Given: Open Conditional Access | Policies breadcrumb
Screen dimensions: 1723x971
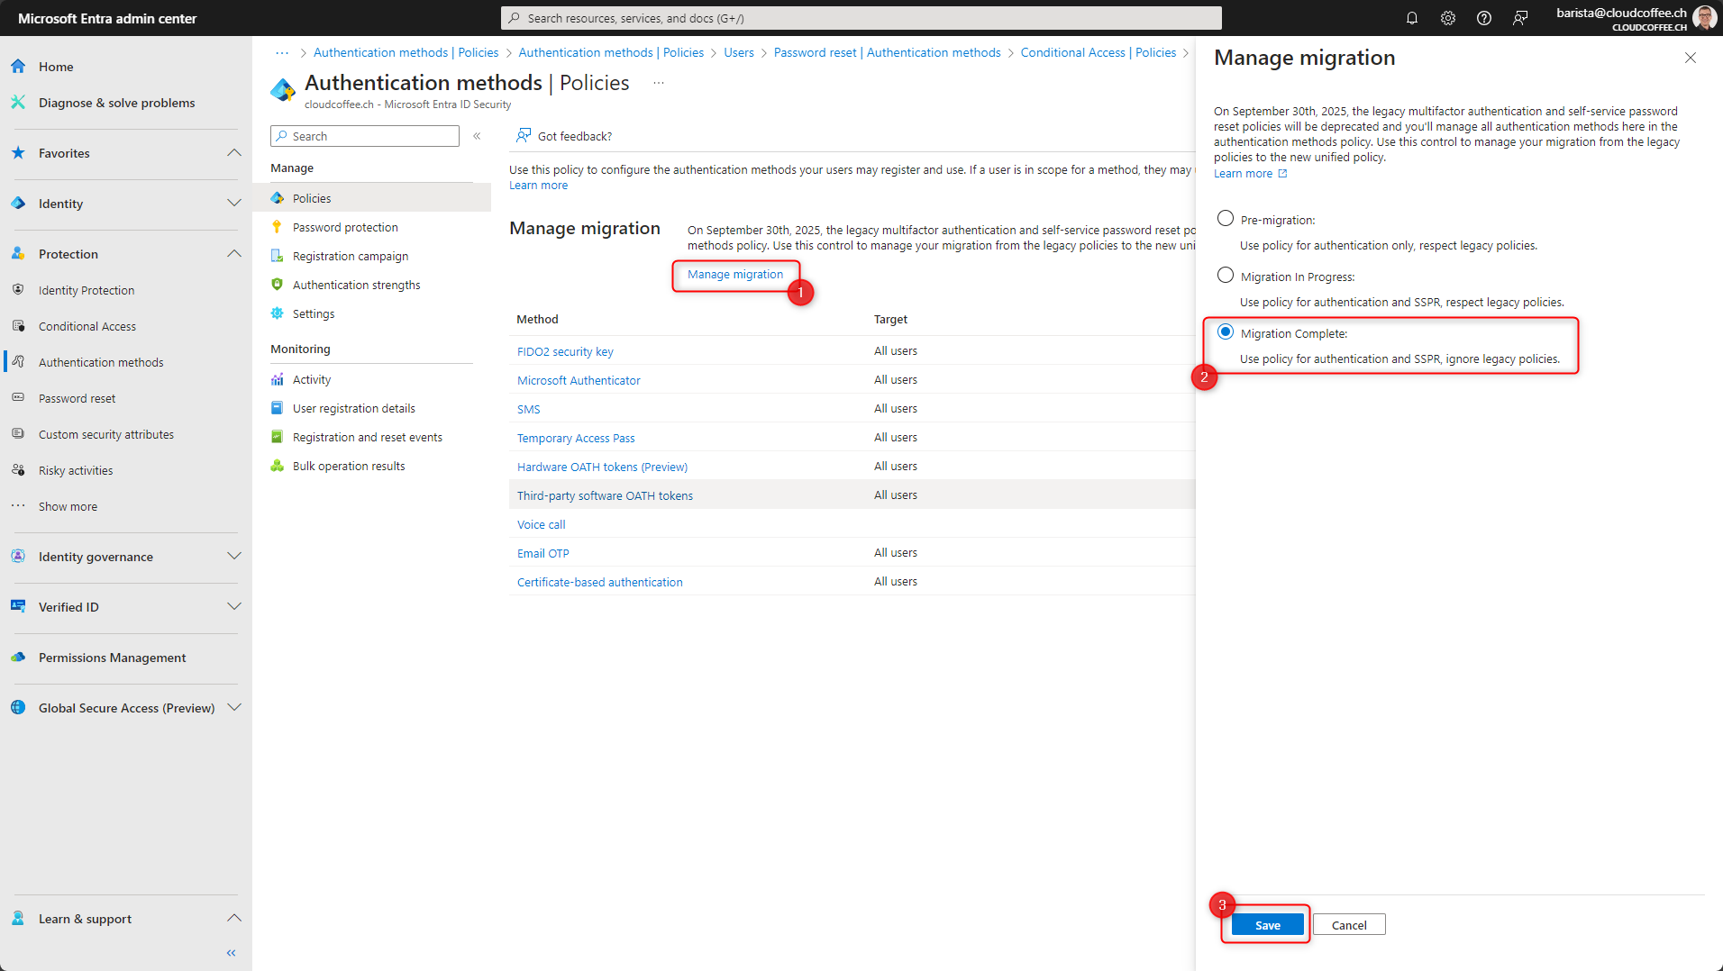Looking at the screenshot, I should (1098, 52).
